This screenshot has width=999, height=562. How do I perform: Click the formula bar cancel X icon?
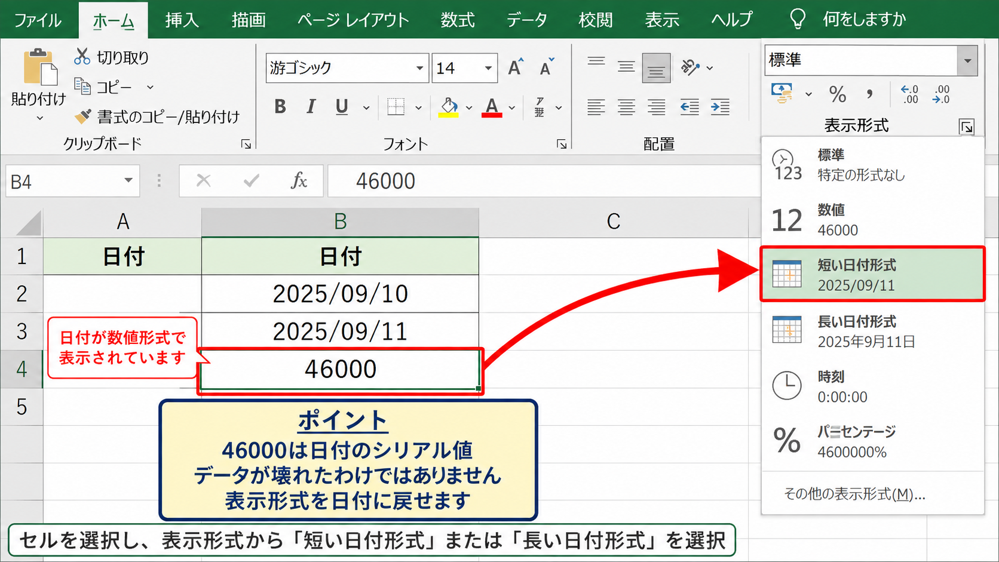coord(204,180)
